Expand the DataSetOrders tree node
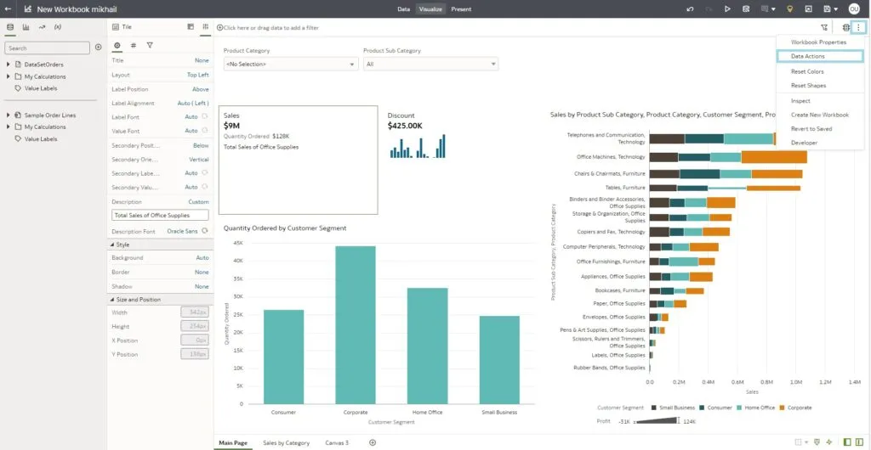The image size is (871, 450). pos(9,65)
